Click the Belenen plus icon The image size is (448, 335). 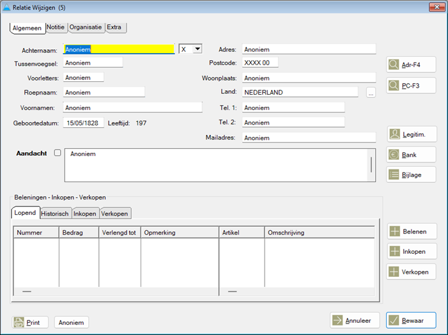[394, 231]
